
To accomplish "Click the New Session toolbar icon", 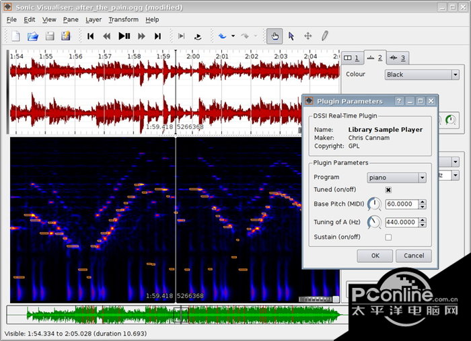I will pyautogui.click(x=15, y=36).
